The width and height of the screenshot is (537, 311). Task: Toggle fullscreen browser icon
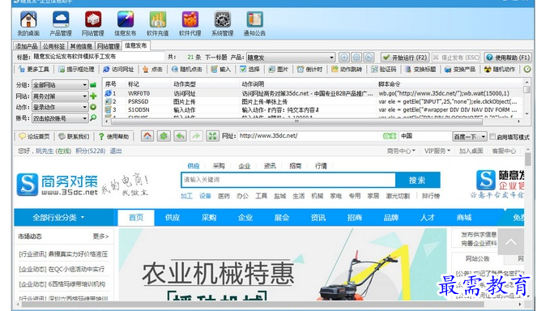[x=212, y=136]
